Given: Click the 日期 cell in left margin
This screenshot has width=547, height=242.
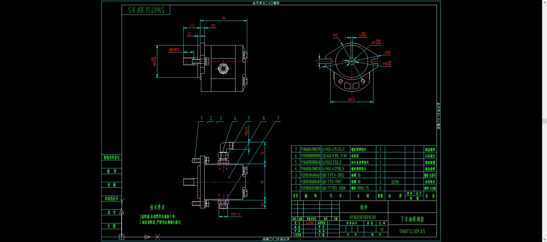Looking at the screenshot, I should tap(112, 226).
